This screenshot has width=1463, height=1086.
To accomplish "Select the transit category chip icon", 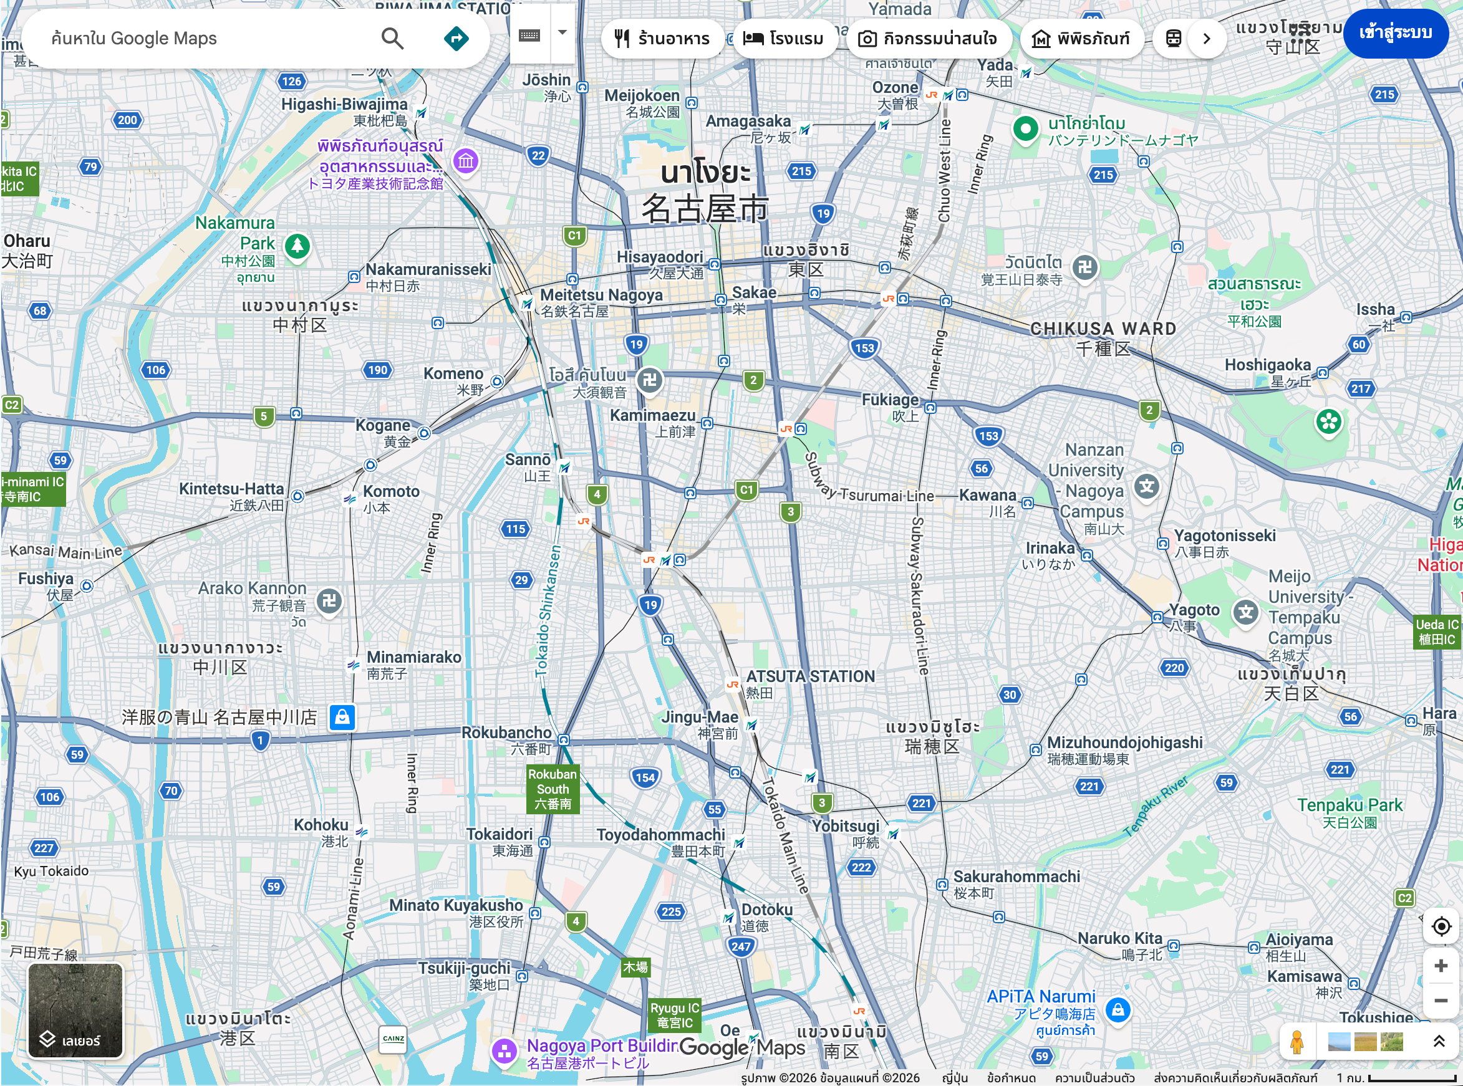I will 1172,39.
